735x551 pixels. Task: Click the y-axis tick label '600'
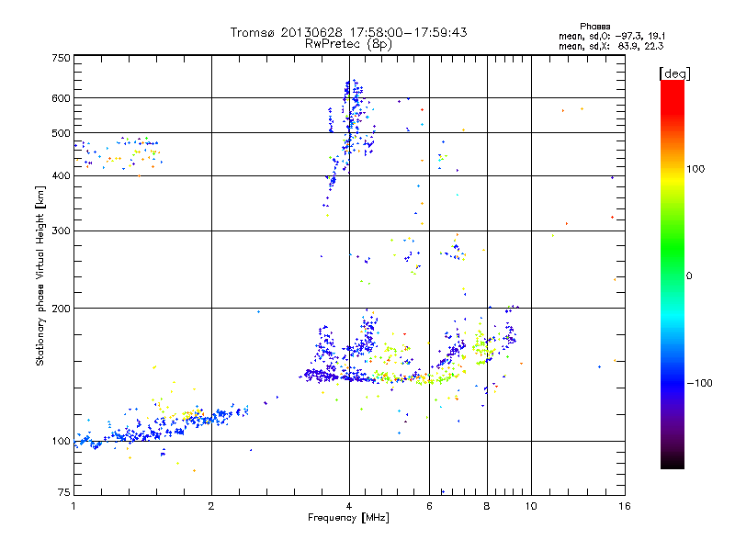click(61, 98)
